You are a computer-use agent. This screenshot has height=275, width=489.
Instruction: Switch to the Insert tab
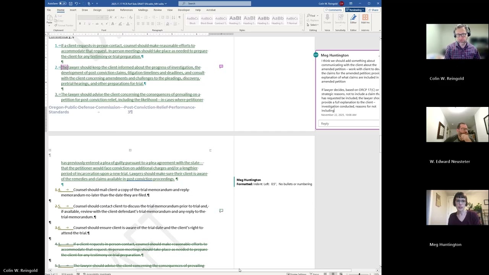click(73, 10)
